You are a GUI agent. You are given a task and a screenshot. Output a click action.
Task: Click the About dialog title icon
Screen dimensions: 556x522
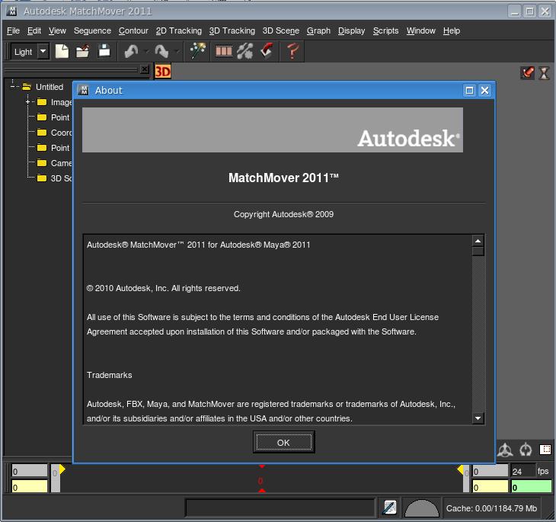(83, 91)
